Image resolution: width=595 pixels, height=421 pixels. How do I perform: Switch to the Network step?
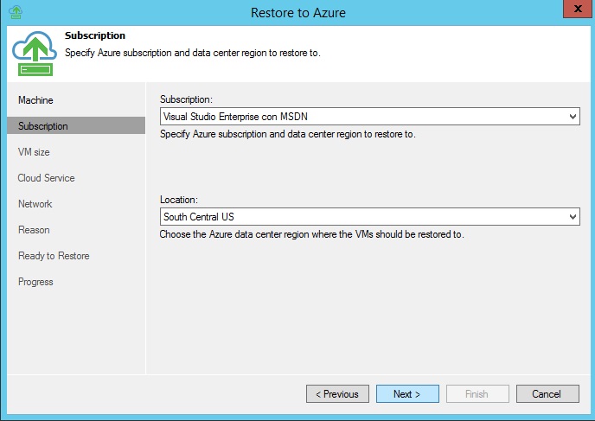pyautogui.click(x=35, y=204)
